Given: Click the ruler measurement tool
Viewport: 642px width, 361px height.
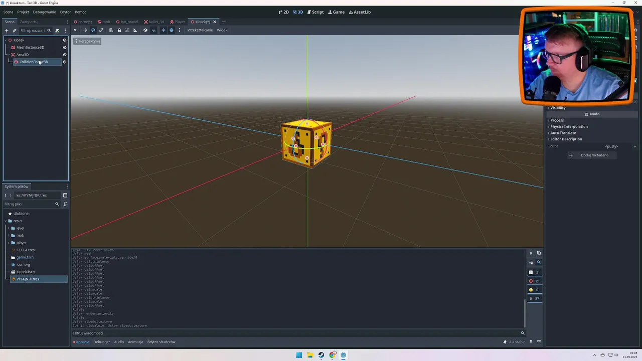Looking at the screenshot, I should coord(135,30).
